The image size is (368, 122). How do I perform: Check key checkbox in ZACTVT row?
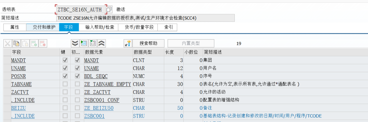pos(65,92)
